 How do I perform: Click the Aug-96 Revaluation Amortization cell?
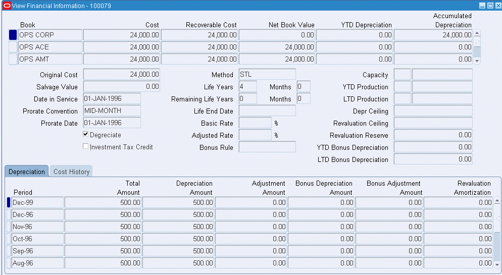point(458,263)
